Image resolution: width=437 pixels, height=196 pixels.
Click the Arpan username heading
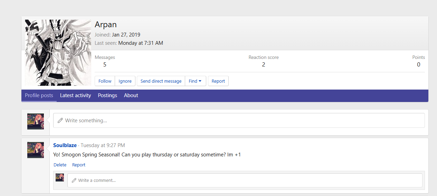106,24
